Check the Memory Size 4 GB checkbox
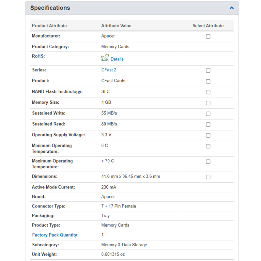Image resolution: width=261 pixels, height=261 pixels. (208, 103)
